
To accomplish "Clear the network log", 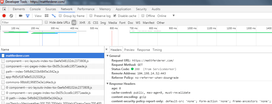I will point(11,16).
